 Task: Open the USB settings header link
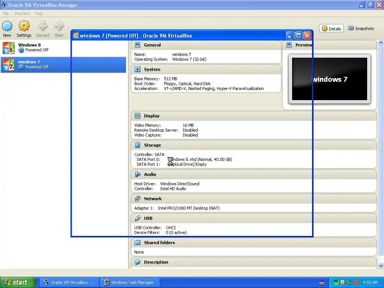pos(148,218)
